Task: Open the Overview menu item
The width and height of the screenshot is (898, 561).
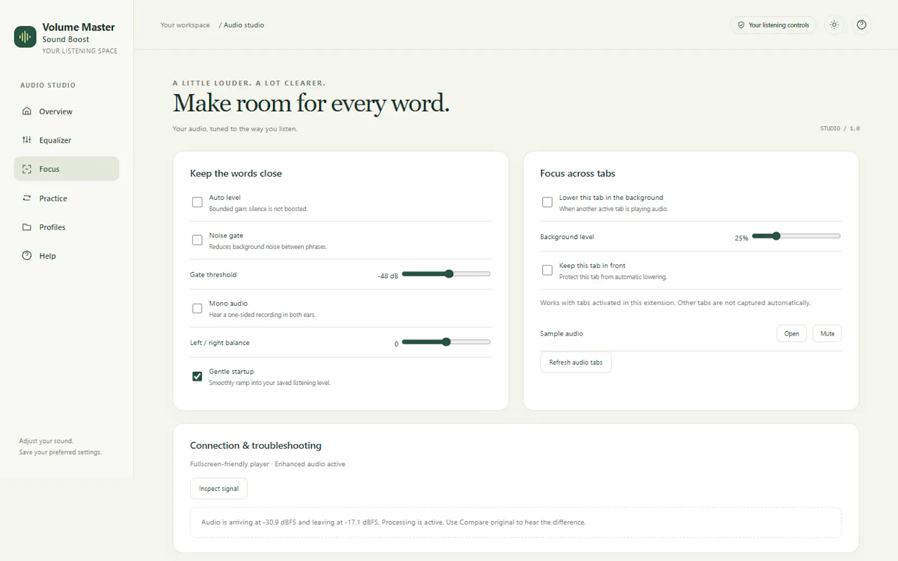Action: (66, 111)
